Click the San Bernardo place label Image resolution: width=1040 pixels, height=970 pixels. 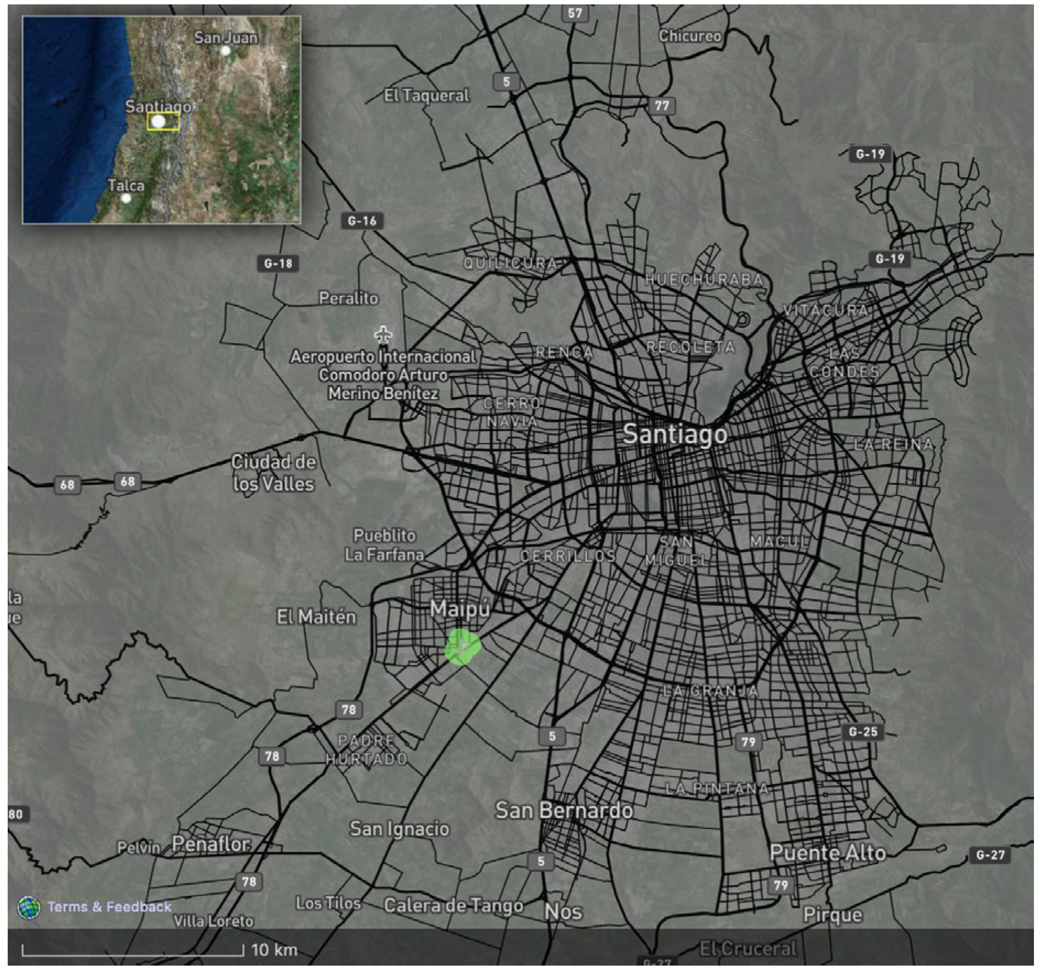coord(563,810)
